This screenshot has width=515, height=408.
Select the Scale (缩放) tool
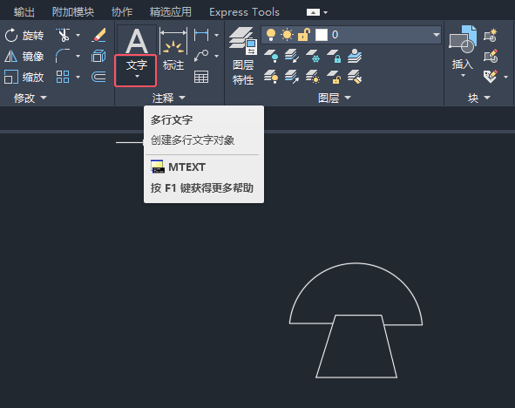(x=24, y=78)
